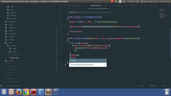
Task: Open the Kernel.php tab
Action: tap(153, 6)
